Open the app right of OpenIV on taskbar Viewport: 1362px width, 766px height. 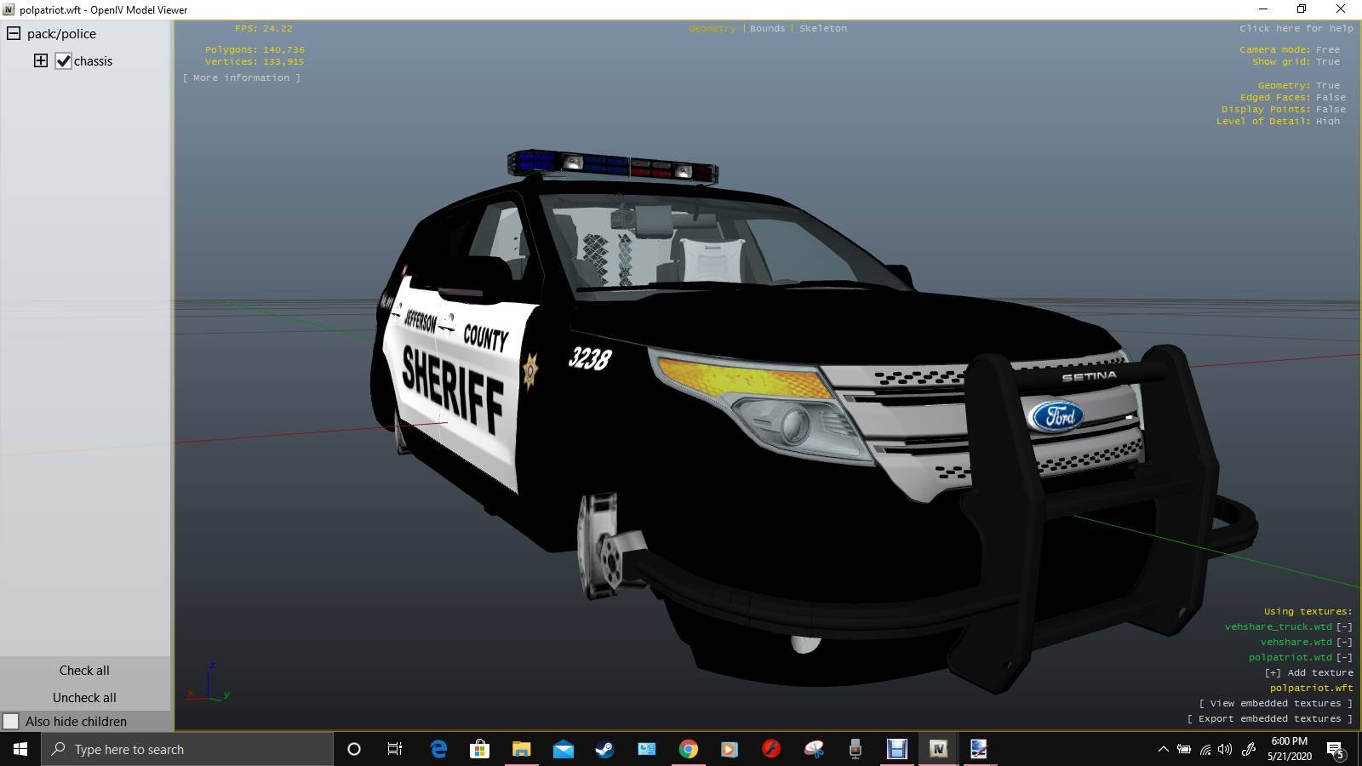tap(980, 749)
